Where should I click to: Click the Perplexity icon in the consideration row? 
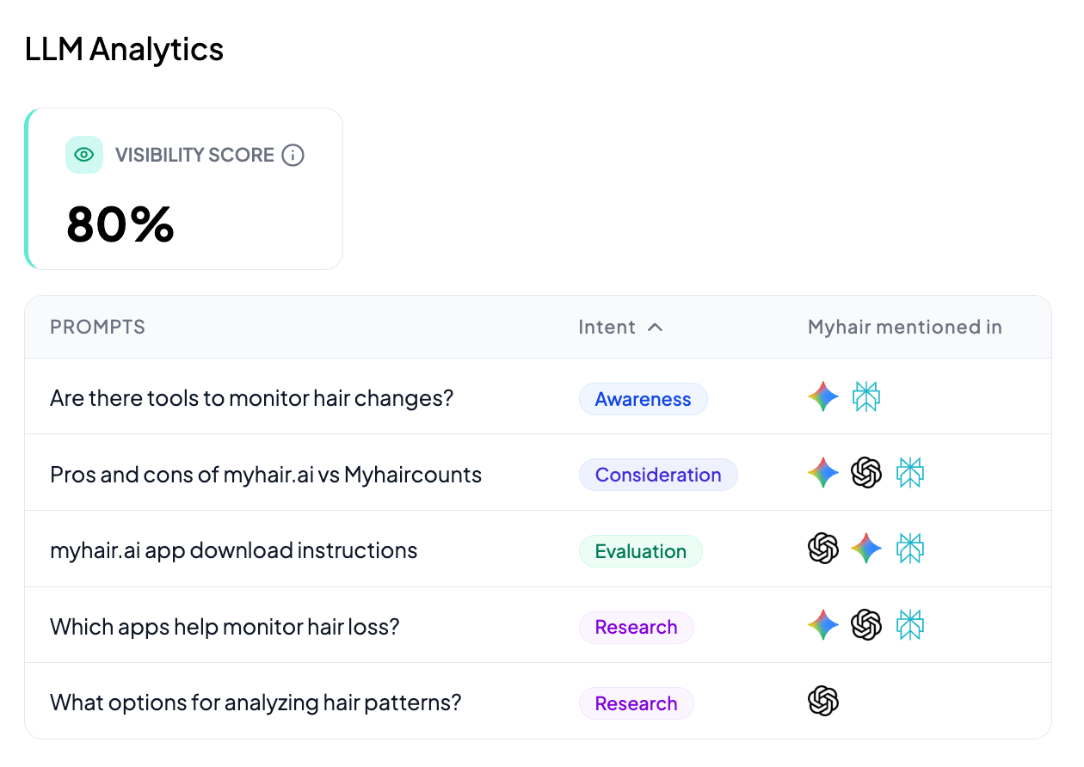908,473
